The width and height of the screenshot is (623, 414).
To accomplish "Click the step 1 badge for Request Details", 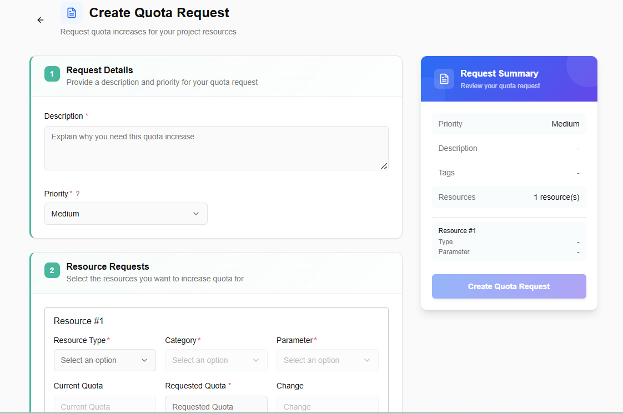I will coord(52,74).
